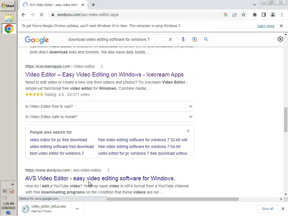Dismiss the Chrome update notification bar

(x=281, y=26)
